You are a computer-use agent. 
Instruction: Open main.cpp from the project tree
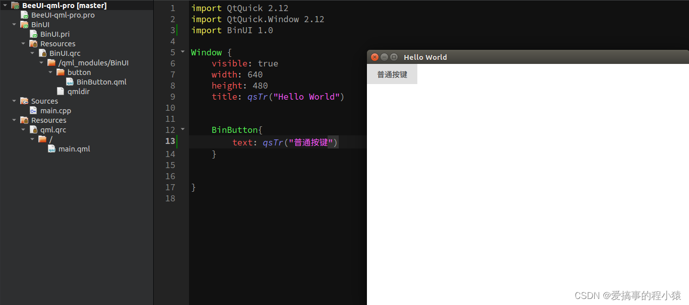click(55, 111)
